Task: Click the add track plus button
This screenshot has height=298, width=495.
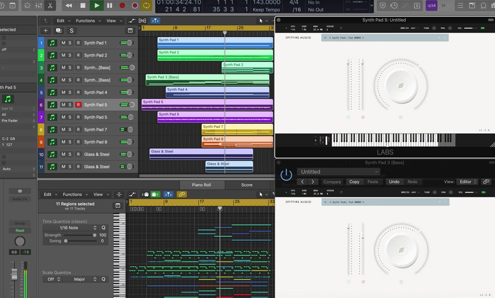Action: pos(46,31)
